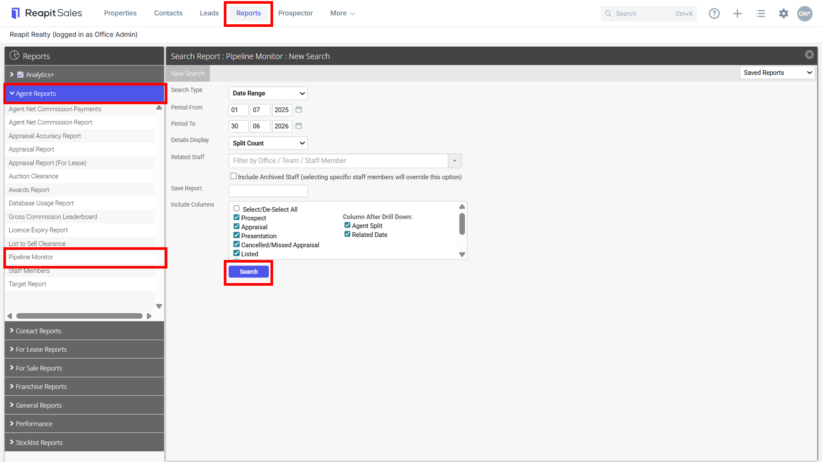Click the plus add new icon

coord(737,13)
